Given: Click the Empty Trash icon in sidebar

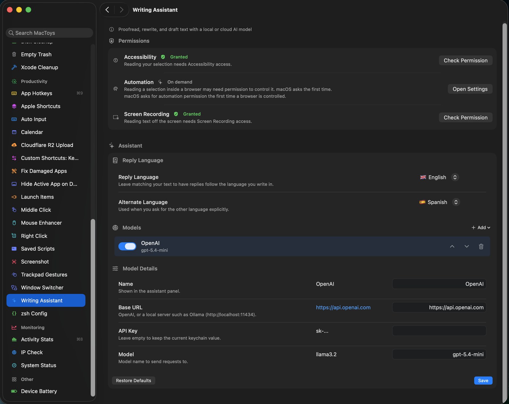Looking at the screenshot, I should point(14,54).
